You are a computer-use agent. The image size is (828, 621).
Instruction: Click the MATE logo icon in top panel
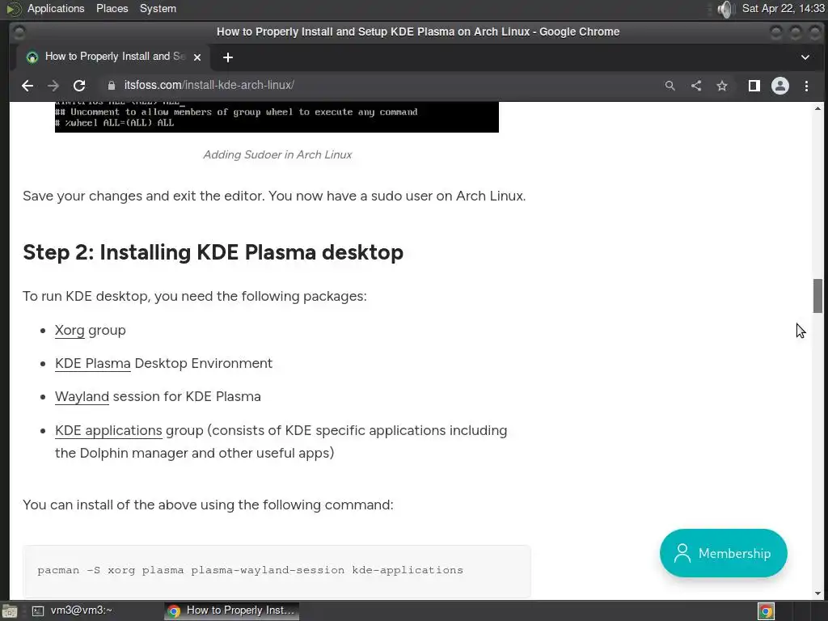[x=13, y=8]
